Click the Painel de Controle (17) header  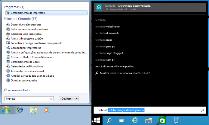tap(20, 19)
